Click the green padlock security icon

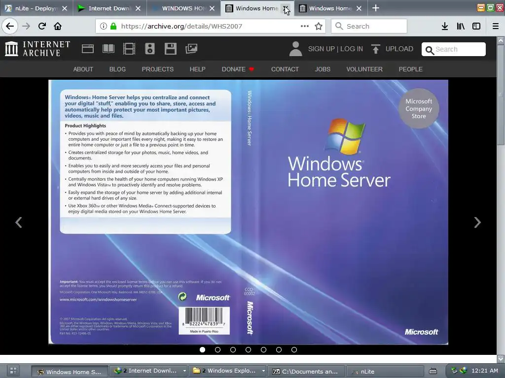pos(113,26)
